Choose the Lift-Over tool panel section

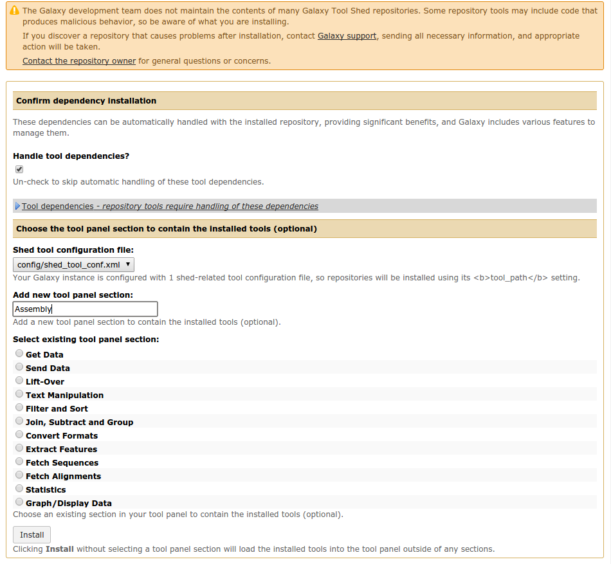(19, 381)
